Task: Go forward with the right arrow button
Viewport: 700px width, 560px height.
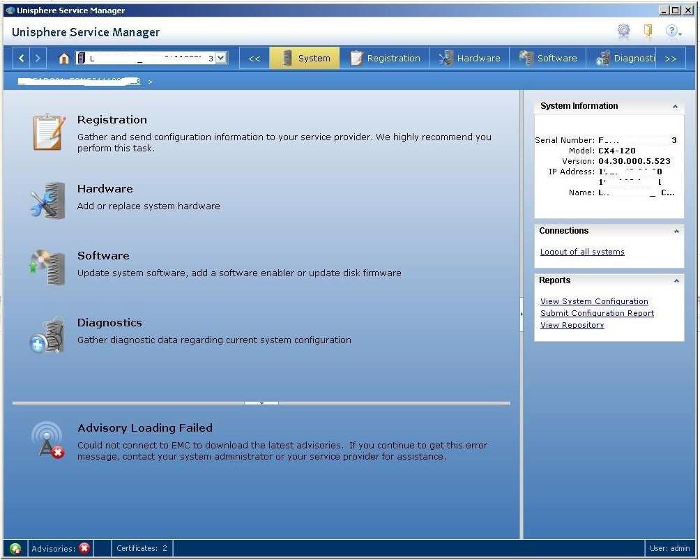Action: [38, 58]
